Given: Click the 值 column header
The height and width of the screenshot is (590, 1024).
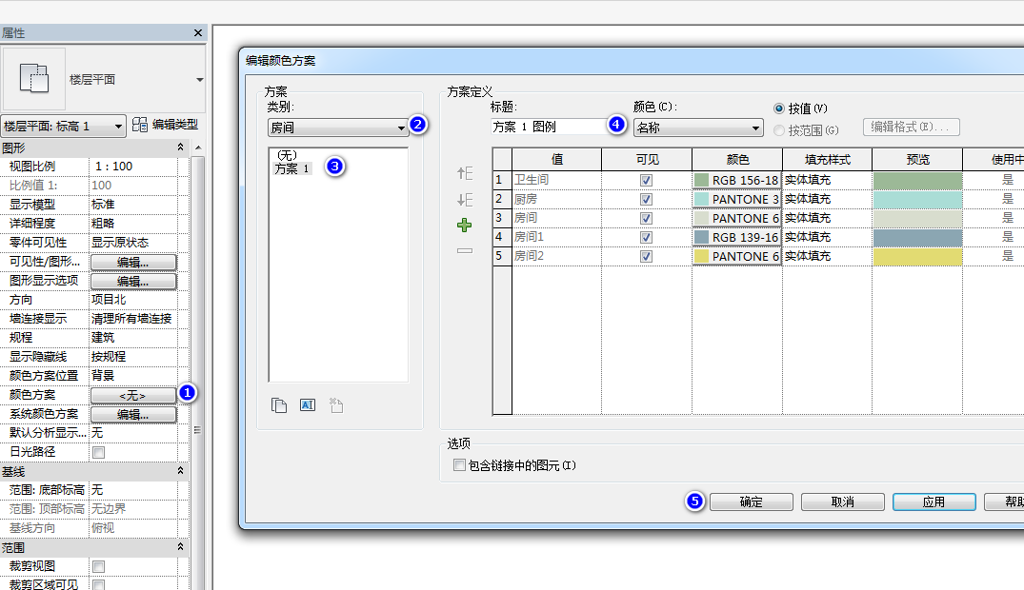Looking at the screenshot, I should tap(556, 159).
